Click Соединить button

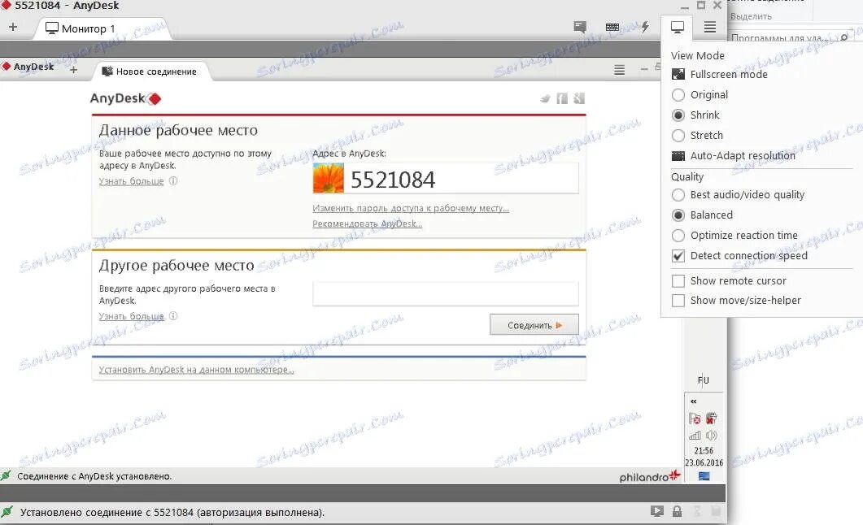[534, 325]
